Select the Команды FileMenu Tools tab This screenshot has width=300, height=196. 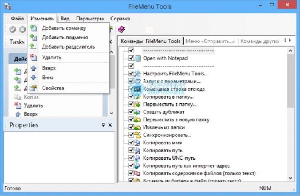tap(151, 41)
